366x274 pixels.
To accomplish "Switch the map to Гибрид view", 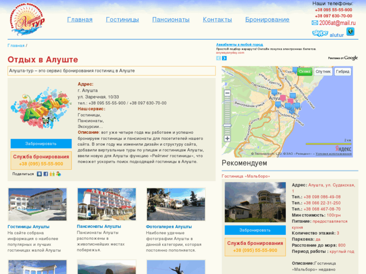I will coord(343,71).
